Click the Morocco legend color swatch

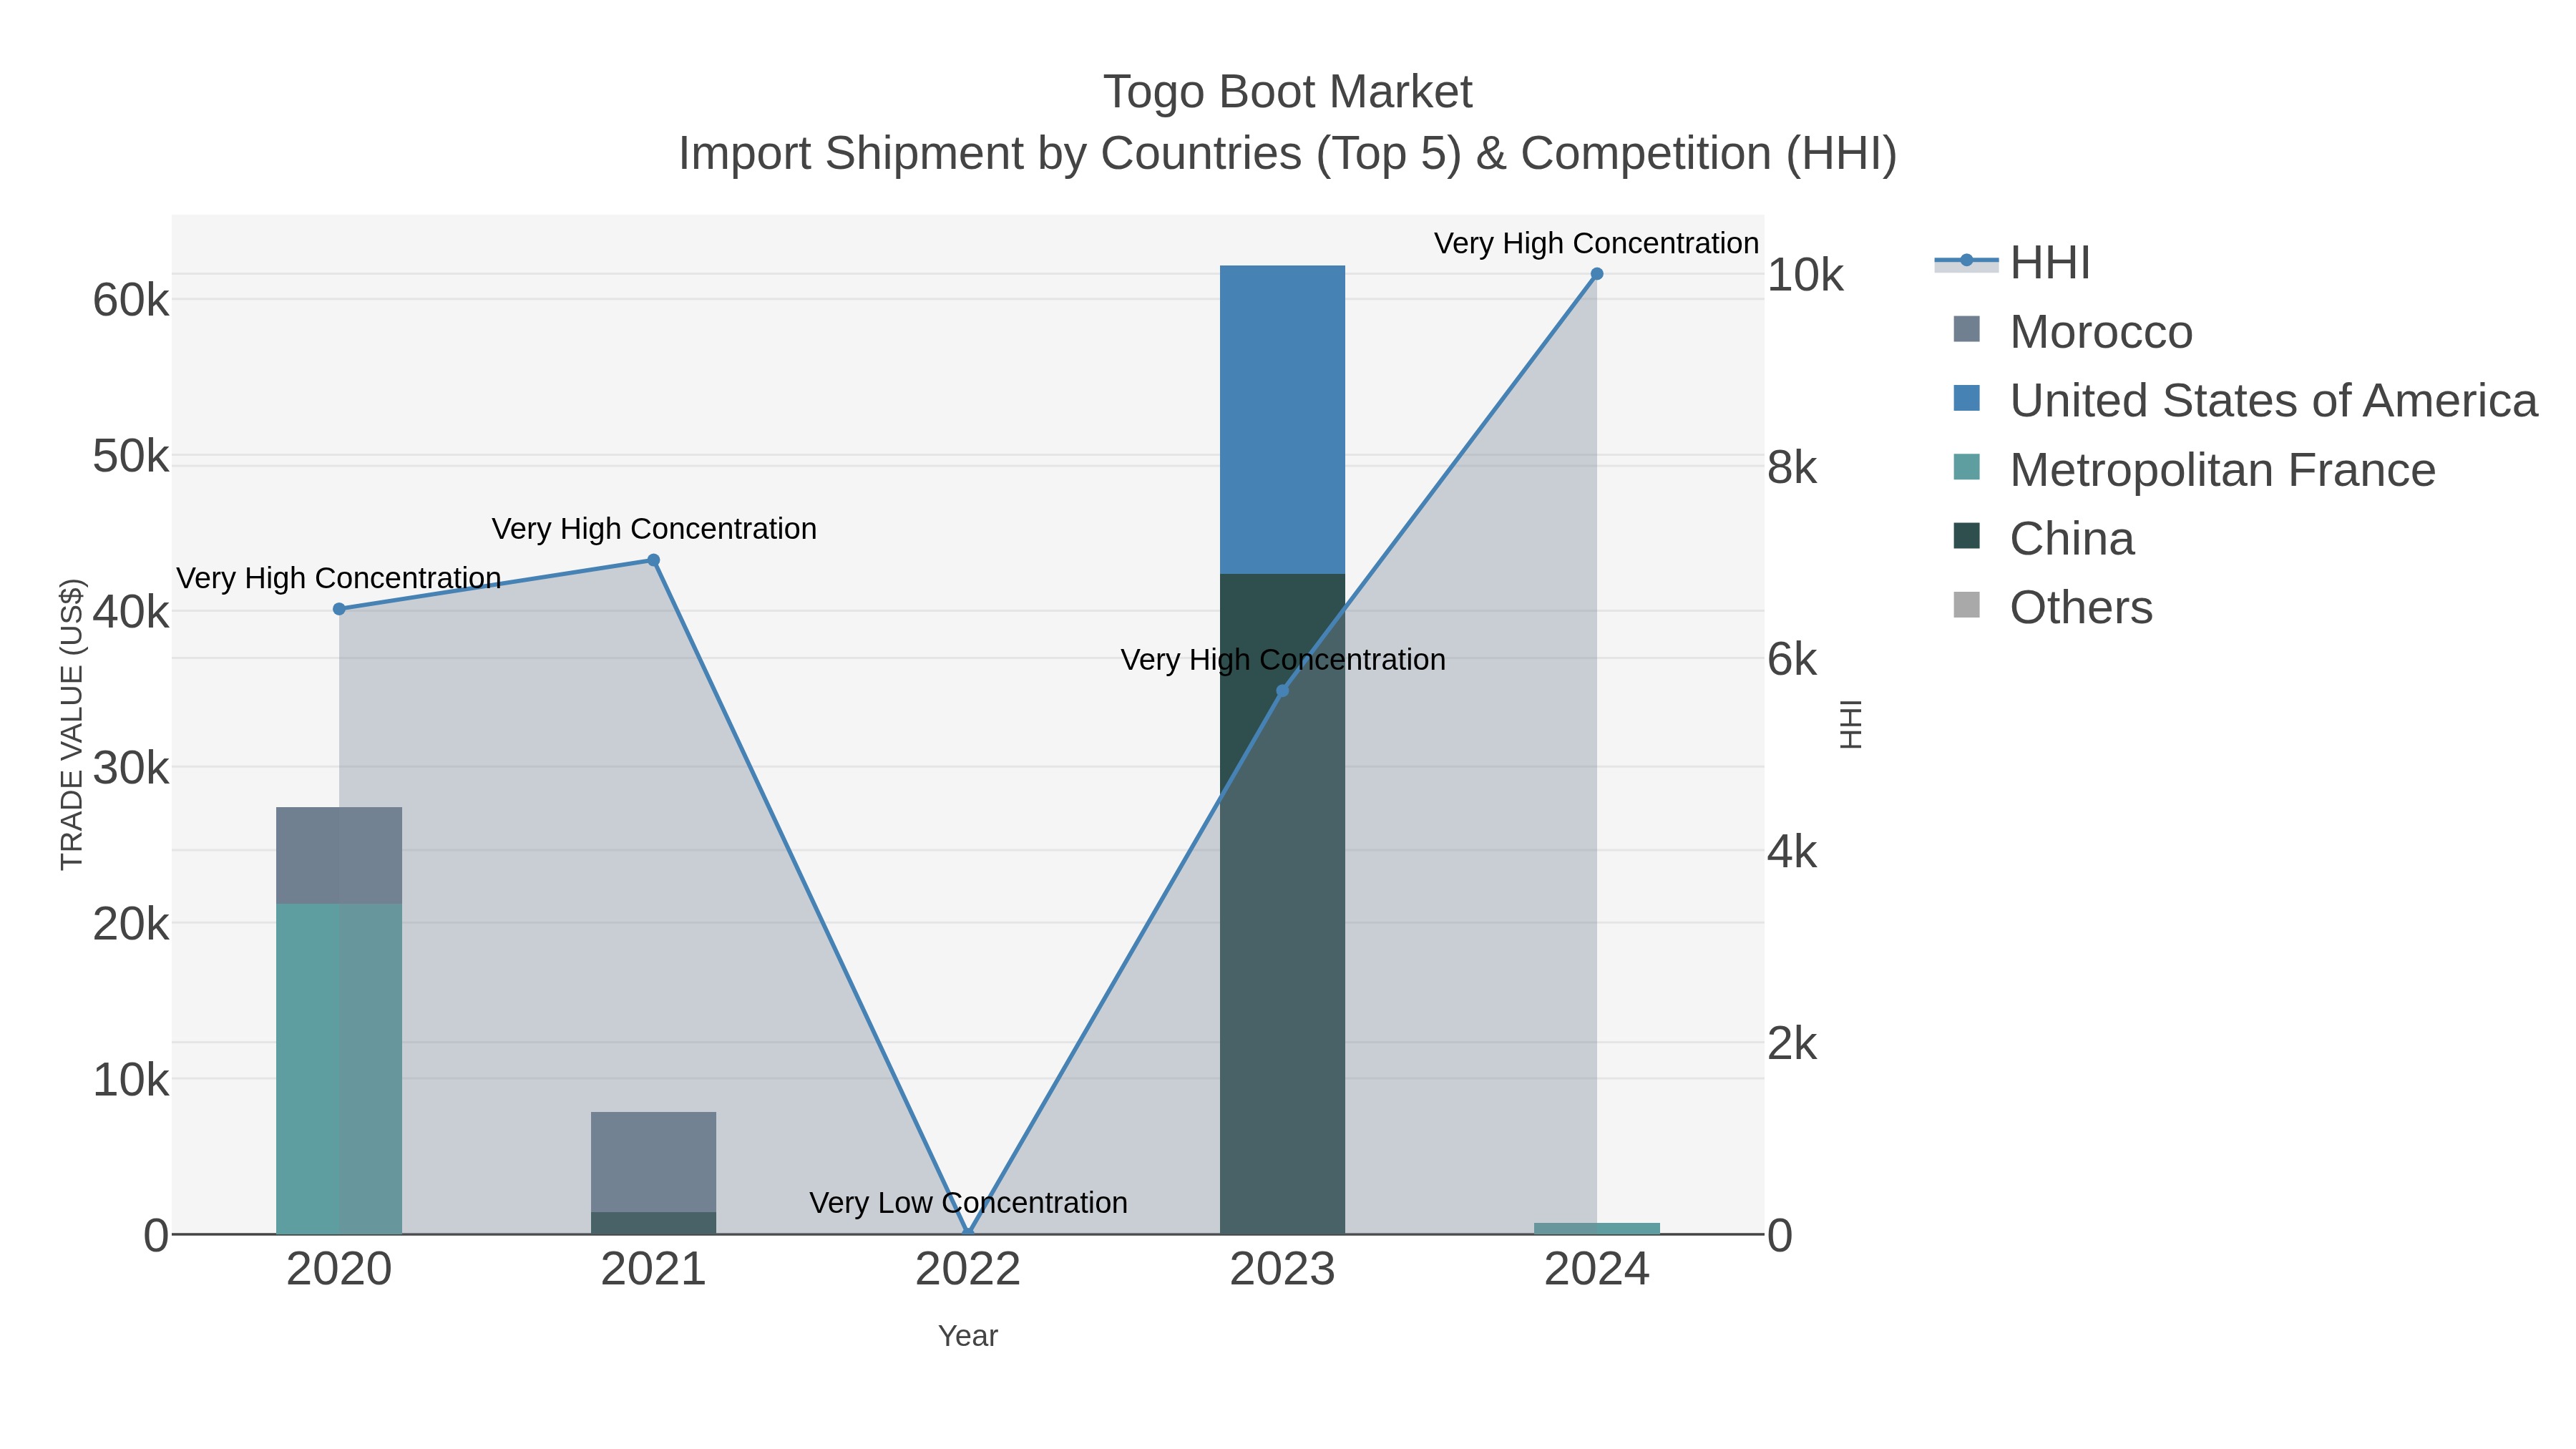pyautogui.click(x=1966, y=329)
